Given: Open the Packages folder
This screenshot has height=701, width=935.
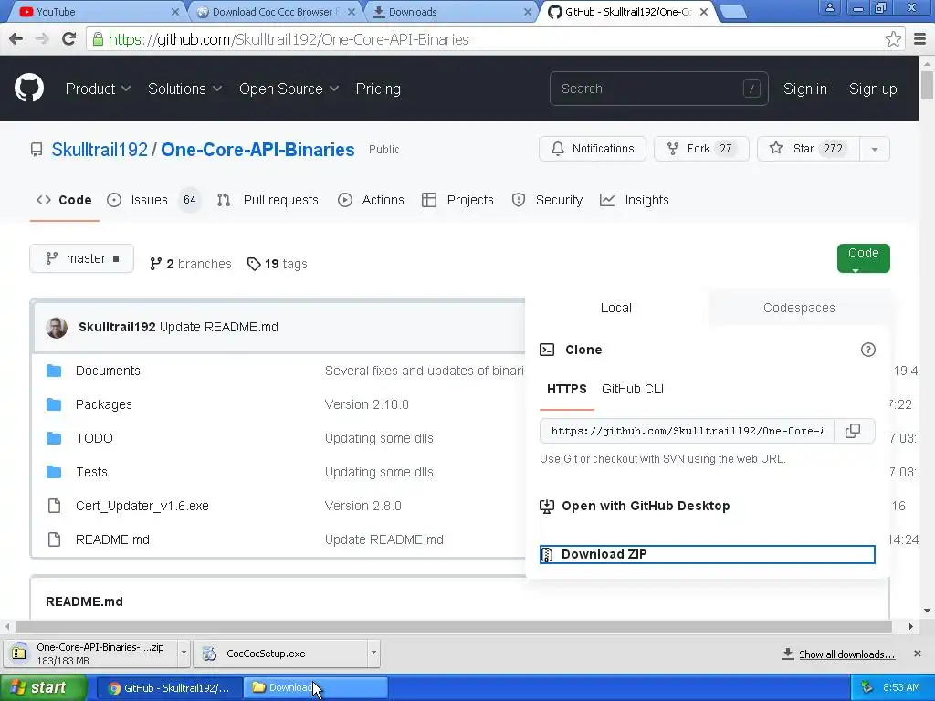Looking at the screenshot, I should pos(104,404).
